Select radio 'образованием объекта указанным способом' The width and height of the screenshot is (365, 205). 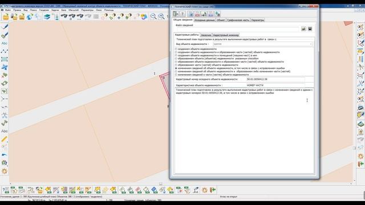point(176,59)
